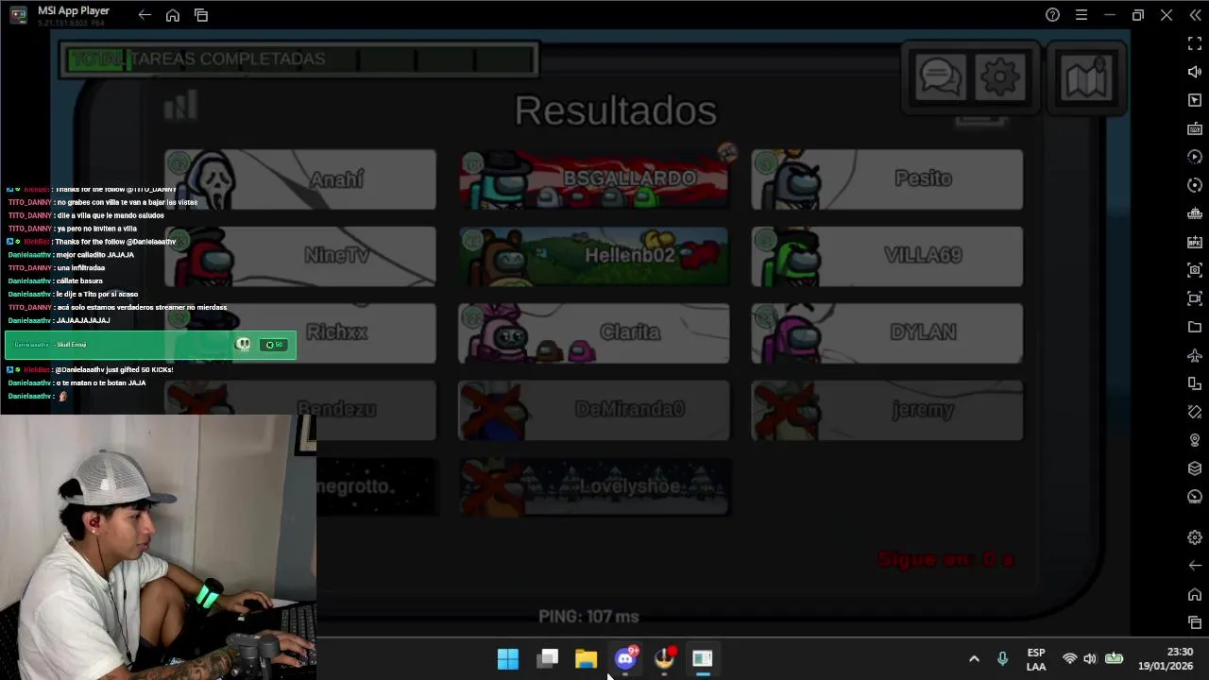Expand hidden system tray icons
The width and height of the screenshot is (1209, 680).
tap(974, 659)
